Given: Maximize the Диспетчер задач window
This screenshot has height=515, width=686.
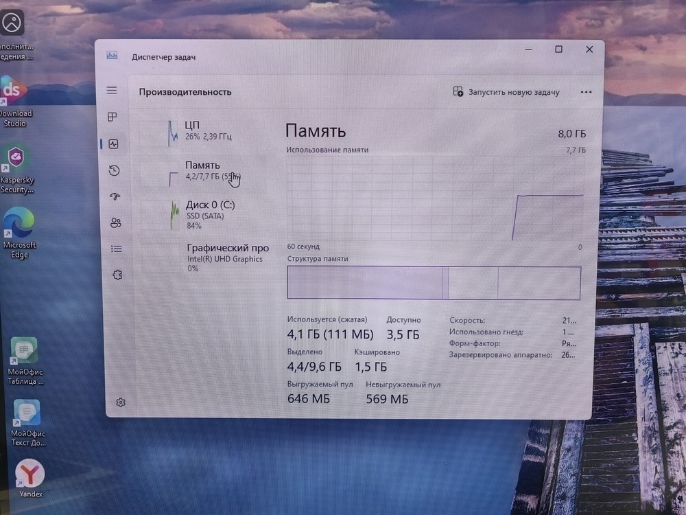Looking at the screenshot, I should pyautogui.click(x=558, y=49).
